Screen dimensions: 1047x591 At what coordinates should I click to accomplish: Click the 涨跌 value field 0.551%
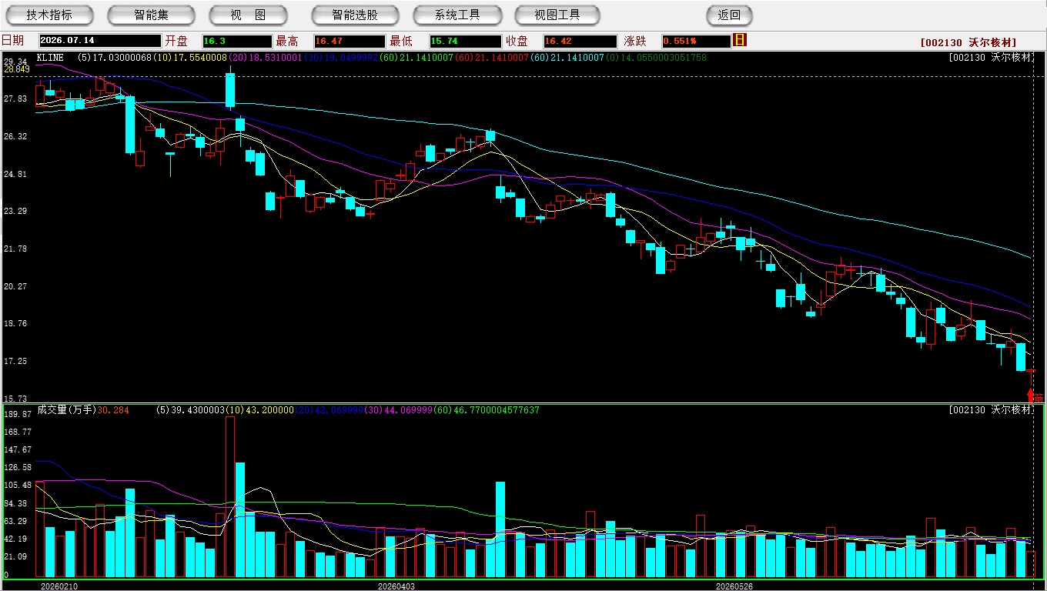695,41
